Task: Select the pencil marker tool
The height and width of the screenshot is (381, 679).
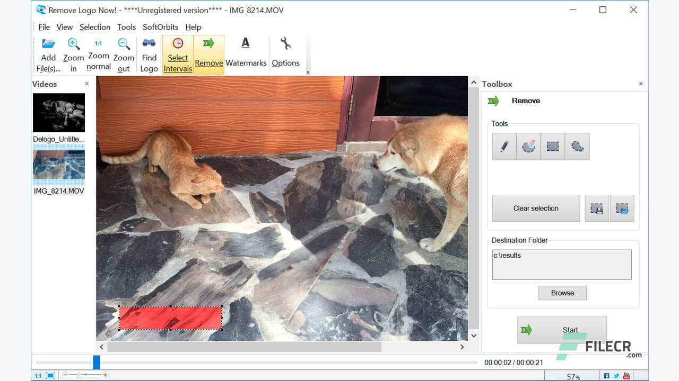Action: [503, 146]
